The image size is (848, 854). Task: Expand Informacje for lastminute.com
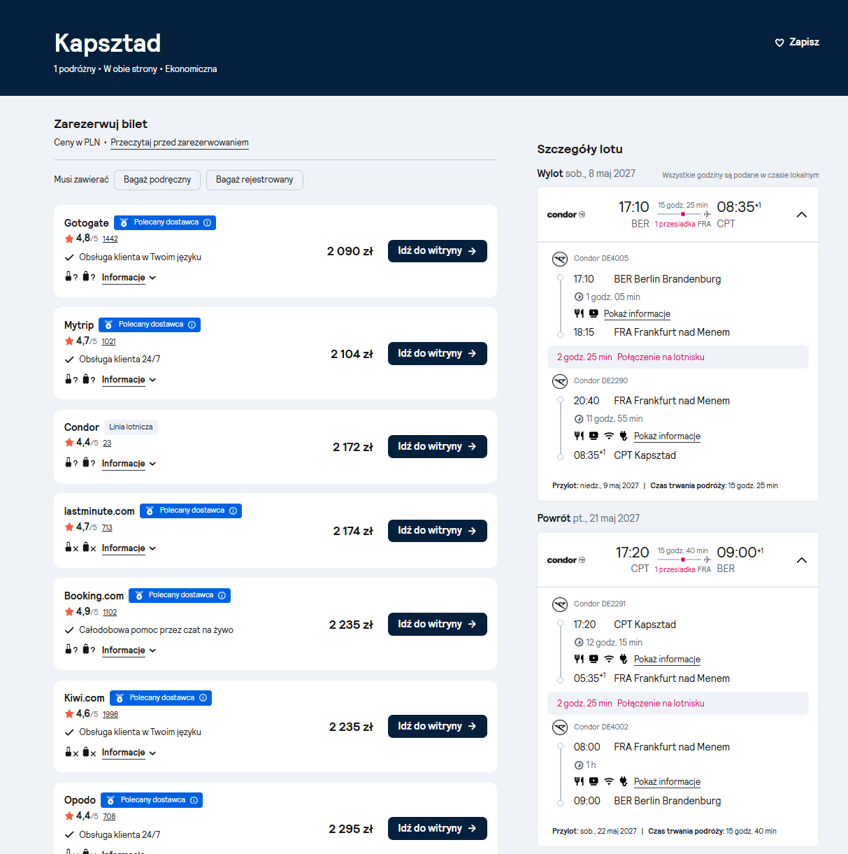129,548
